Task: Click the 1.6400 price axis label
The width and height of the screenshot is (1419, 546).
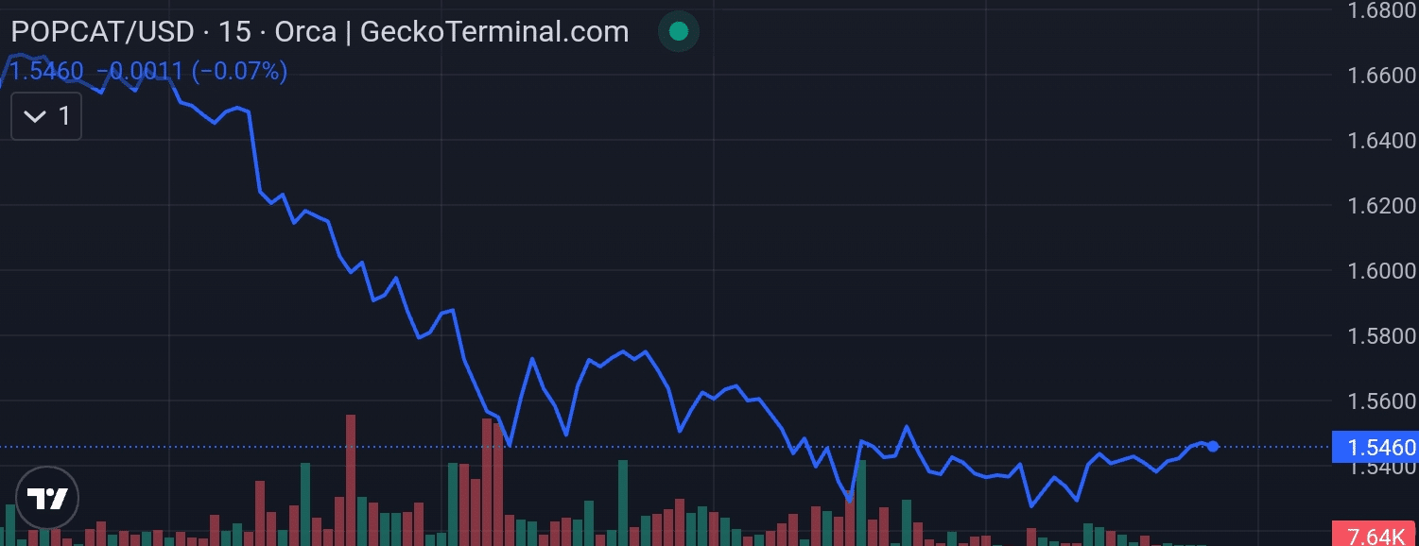Action: tap(1380, 141)
